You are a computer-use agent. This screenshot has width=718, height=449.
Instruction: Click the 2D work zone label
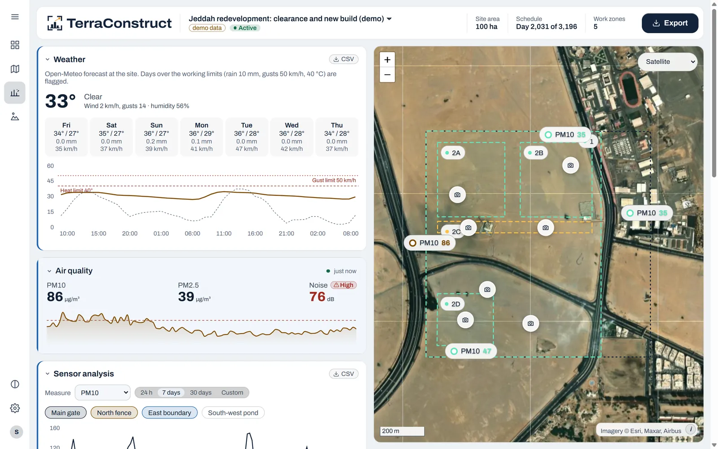[x=452, y=304]
